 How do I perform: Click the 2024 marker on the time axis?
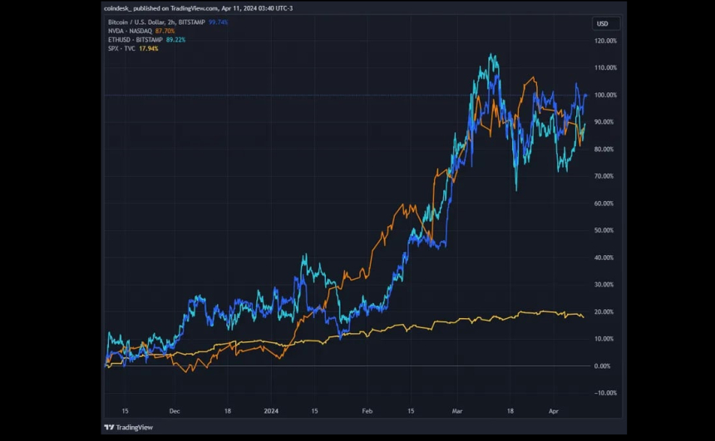270,410
